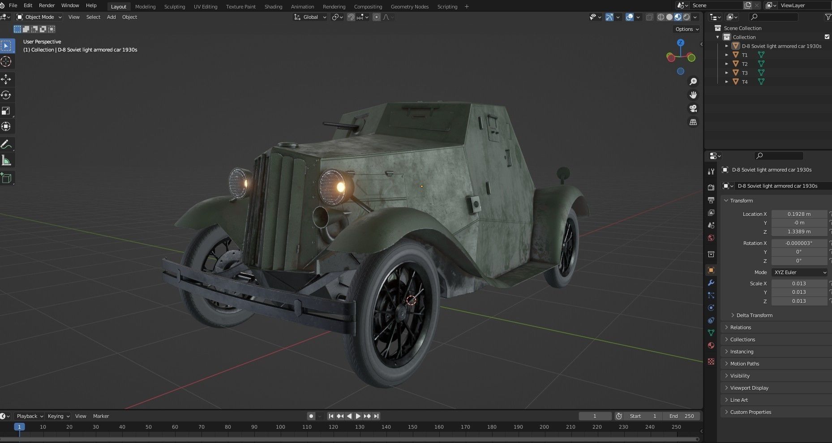832x443 pixels.
Task: Click the outliner filter funnel icon
Action: pos(828,17)
